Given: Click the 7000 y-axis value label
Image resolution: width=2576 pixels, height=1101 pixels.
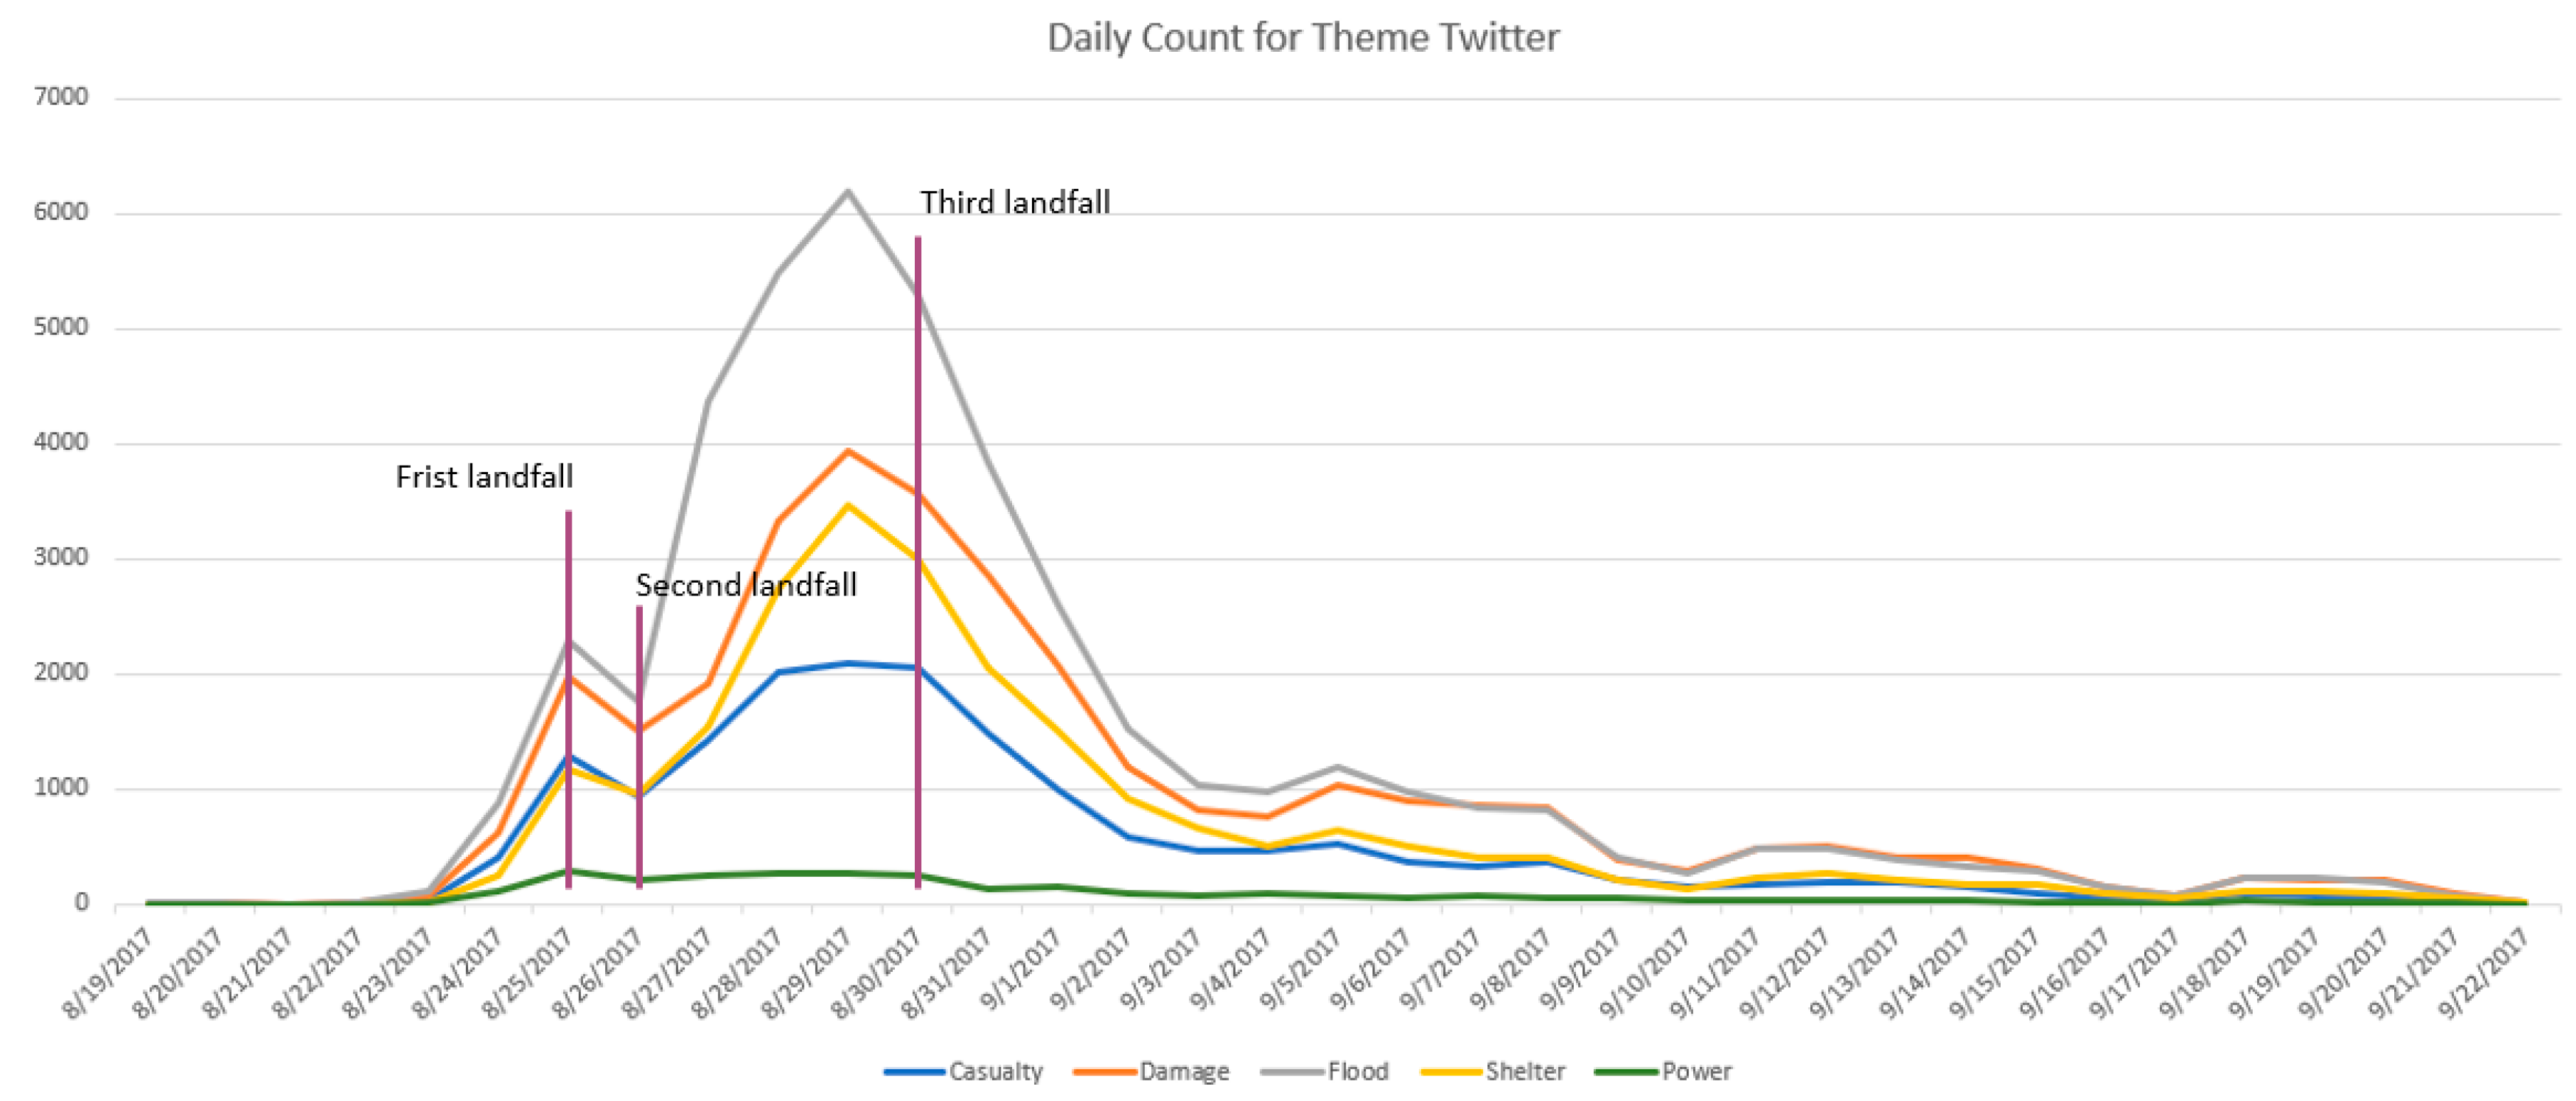Looking at the screenshot, I should 61,97.
